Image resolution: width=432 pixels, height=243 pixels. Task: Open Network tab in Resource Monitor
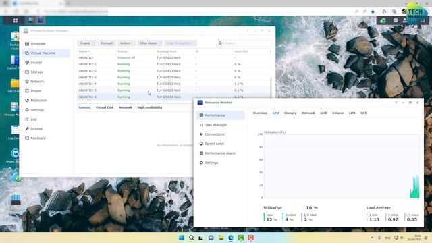pyautogui.click(x=308, y=113)
